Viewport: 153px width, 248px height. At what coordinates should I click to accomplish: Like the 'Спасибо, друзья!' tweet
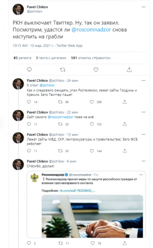[93, 243]
